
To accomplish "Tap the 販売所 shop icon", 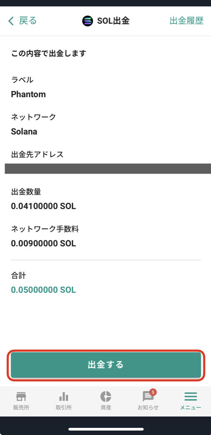I will click(x=21, y=397).
